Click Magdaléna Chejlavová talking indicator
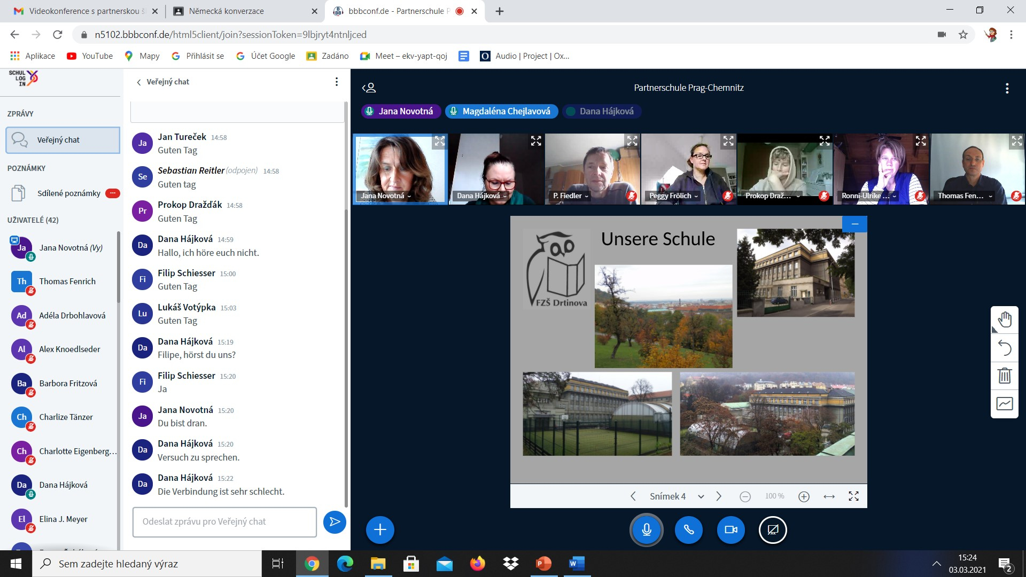 pos(501,111)
